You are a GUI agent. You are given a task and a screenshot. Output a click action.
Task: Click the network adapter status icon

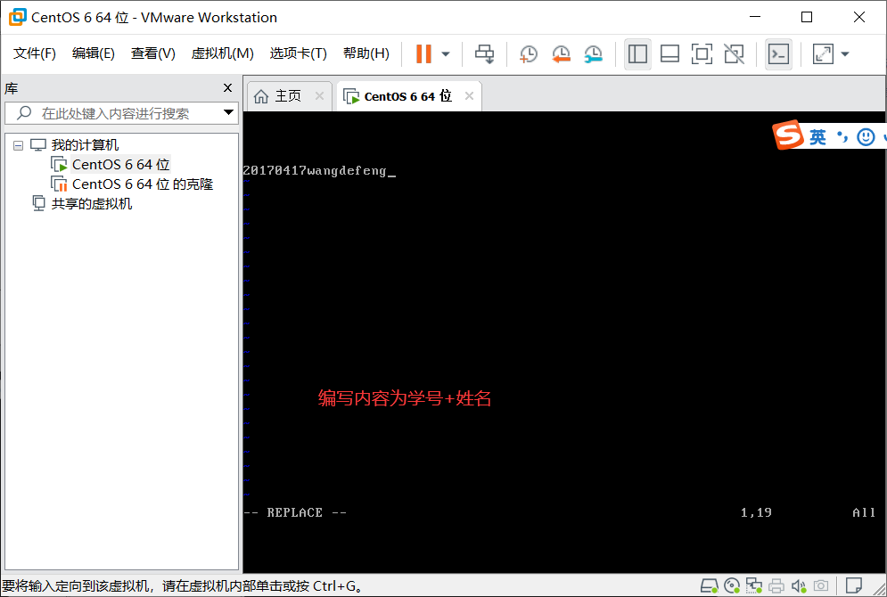753,585
